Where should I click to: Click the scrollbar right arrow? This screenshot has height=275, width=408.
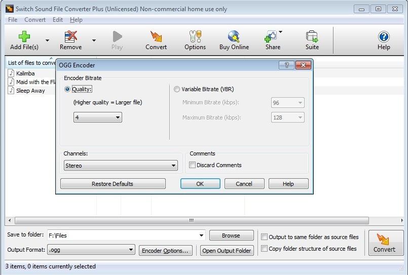click(x=402, y=220)
